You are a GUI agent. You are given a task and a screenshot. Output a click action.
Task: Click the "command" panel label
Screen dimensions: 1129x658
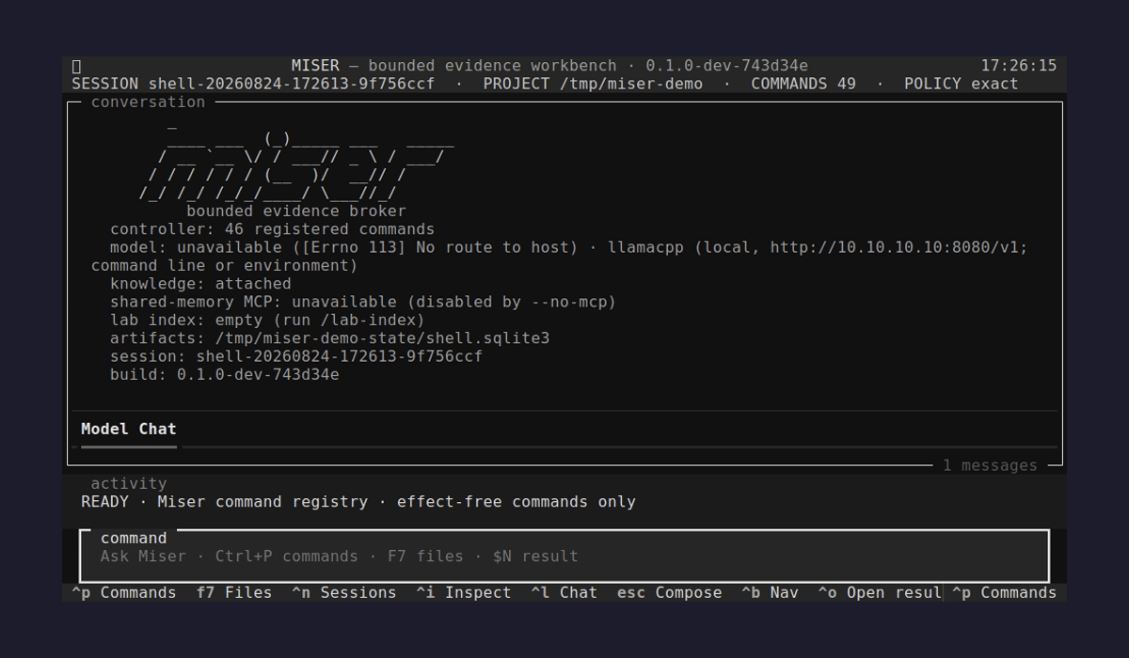[x=134, y=539]
